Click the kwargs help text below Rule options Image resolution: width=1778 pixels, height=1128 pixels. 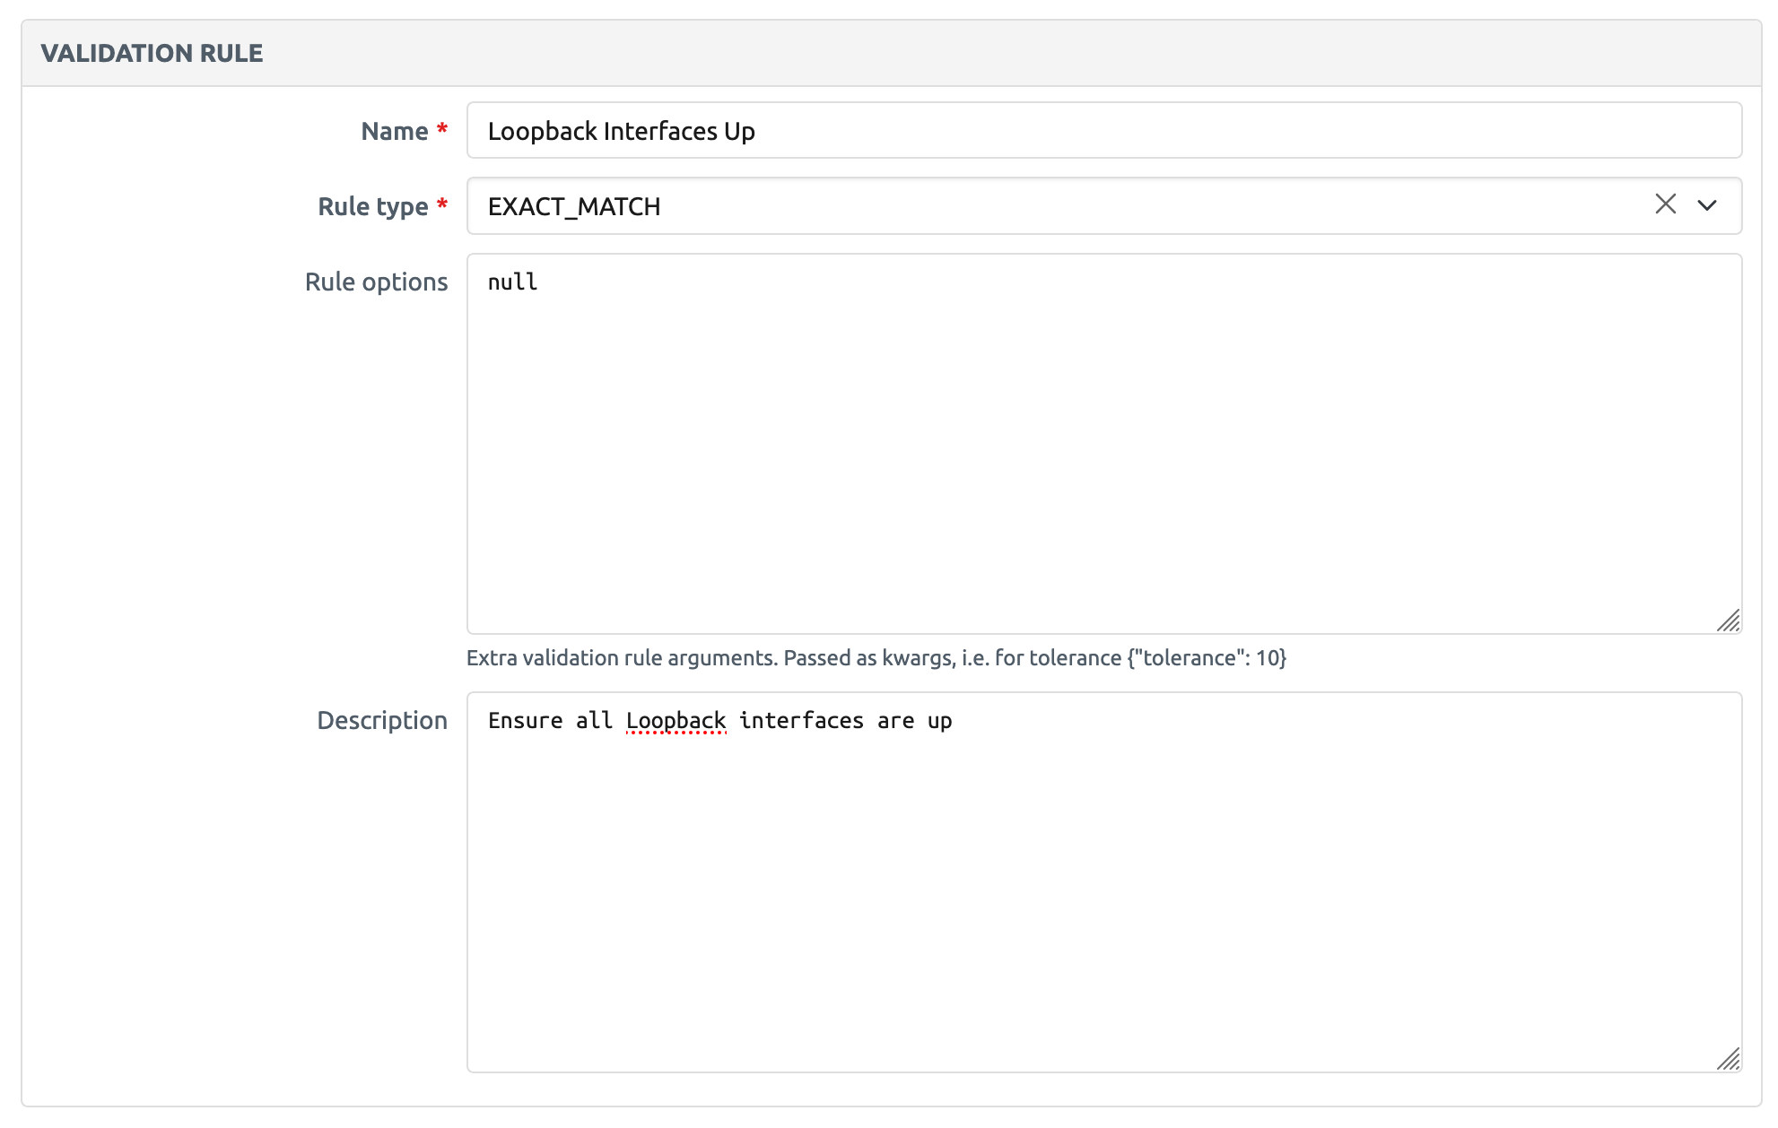point(876,658)
